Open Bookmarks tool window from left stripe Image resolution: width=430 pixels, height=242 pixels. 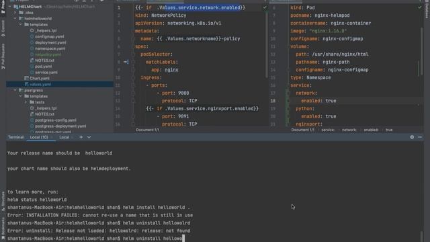3,228
